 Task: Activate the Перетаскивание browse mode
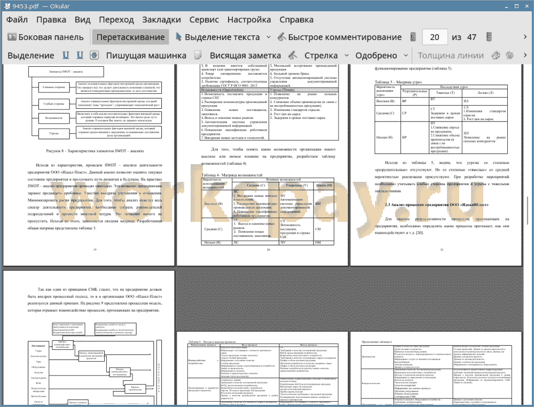130,37
